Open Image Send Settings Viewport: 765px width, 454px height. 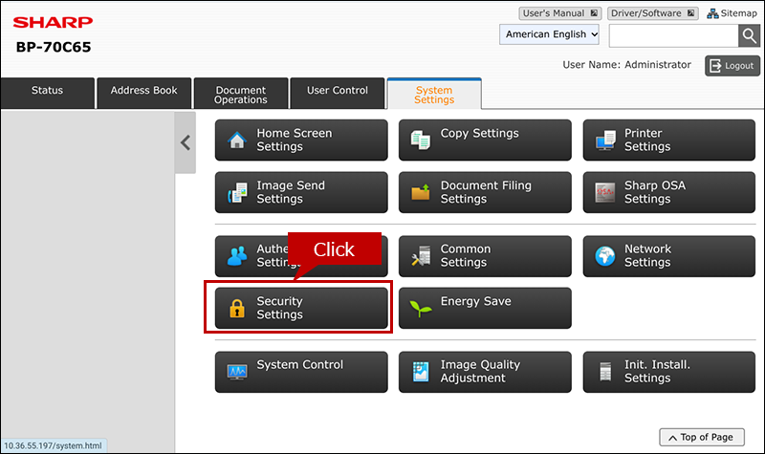[301, 192]
